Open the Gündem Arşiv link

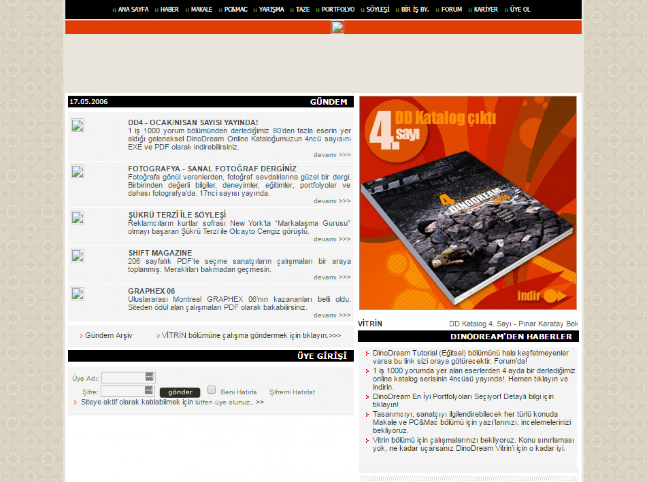click(x=109, y=335)
